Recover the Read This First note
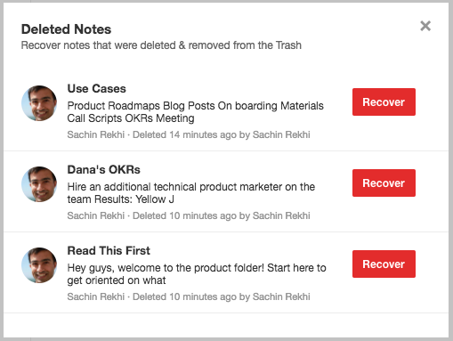Screen dimensions: 453x341 (x=384, y=264)
